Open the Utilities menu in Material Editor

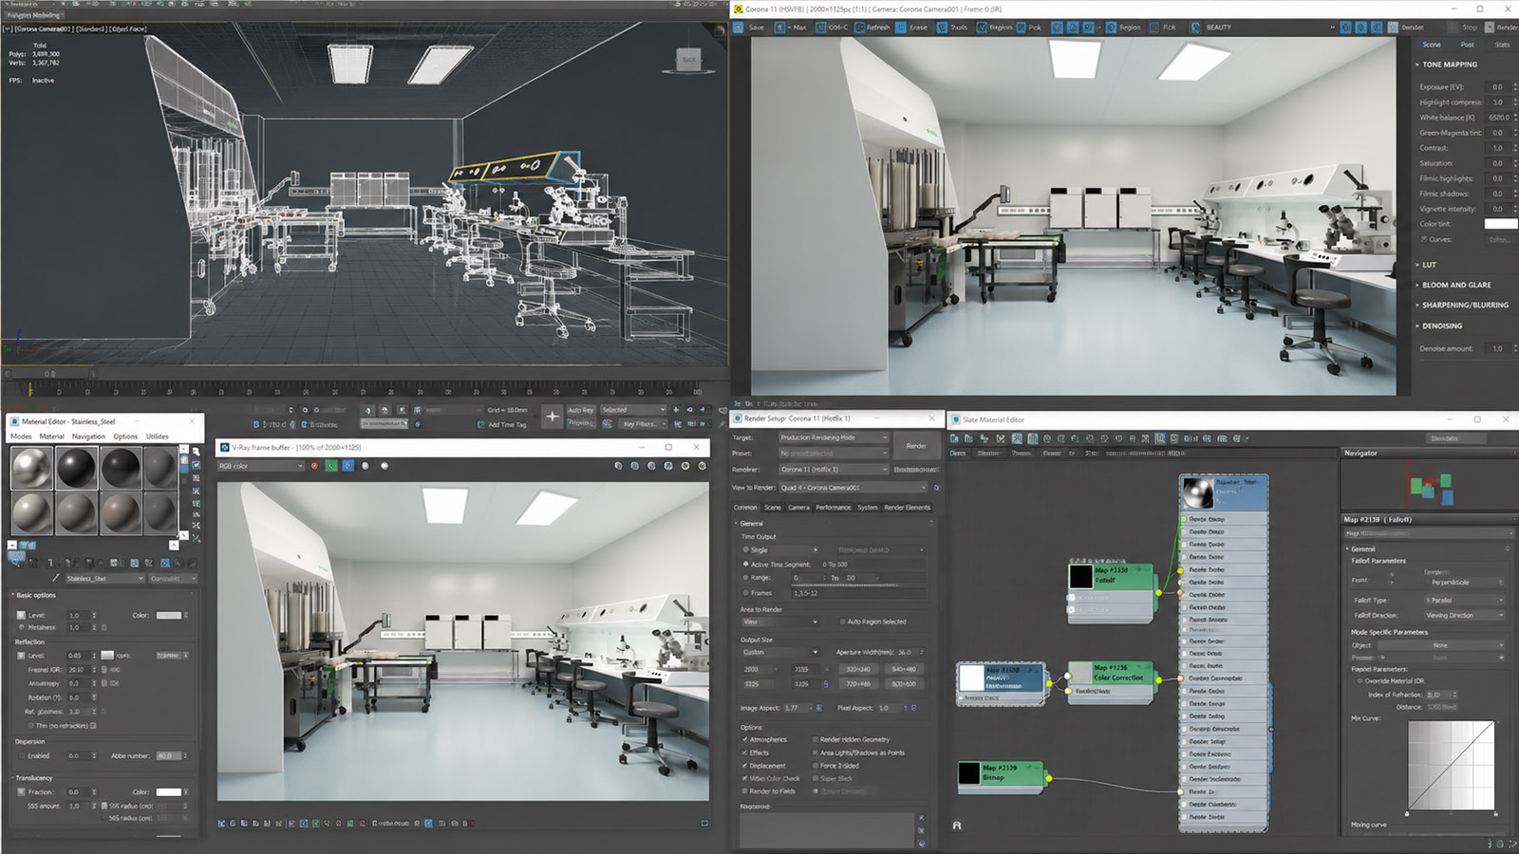[158, 436]
